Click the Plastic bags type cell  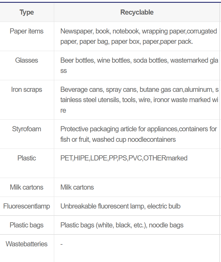click(26, 225)
